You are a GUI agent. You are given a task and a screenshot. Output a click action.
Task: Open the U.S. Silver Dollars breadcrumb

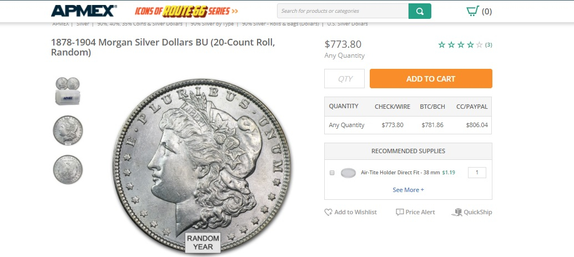click(x=348, y=24)
